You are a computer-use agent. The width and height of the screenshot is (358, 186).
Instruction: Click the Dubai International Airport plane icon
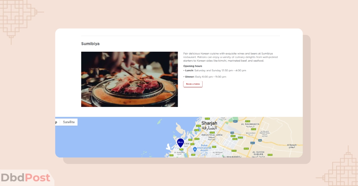coord(195,149)
